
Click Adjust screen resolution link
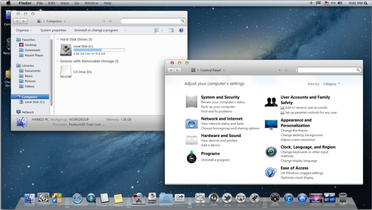298,139
